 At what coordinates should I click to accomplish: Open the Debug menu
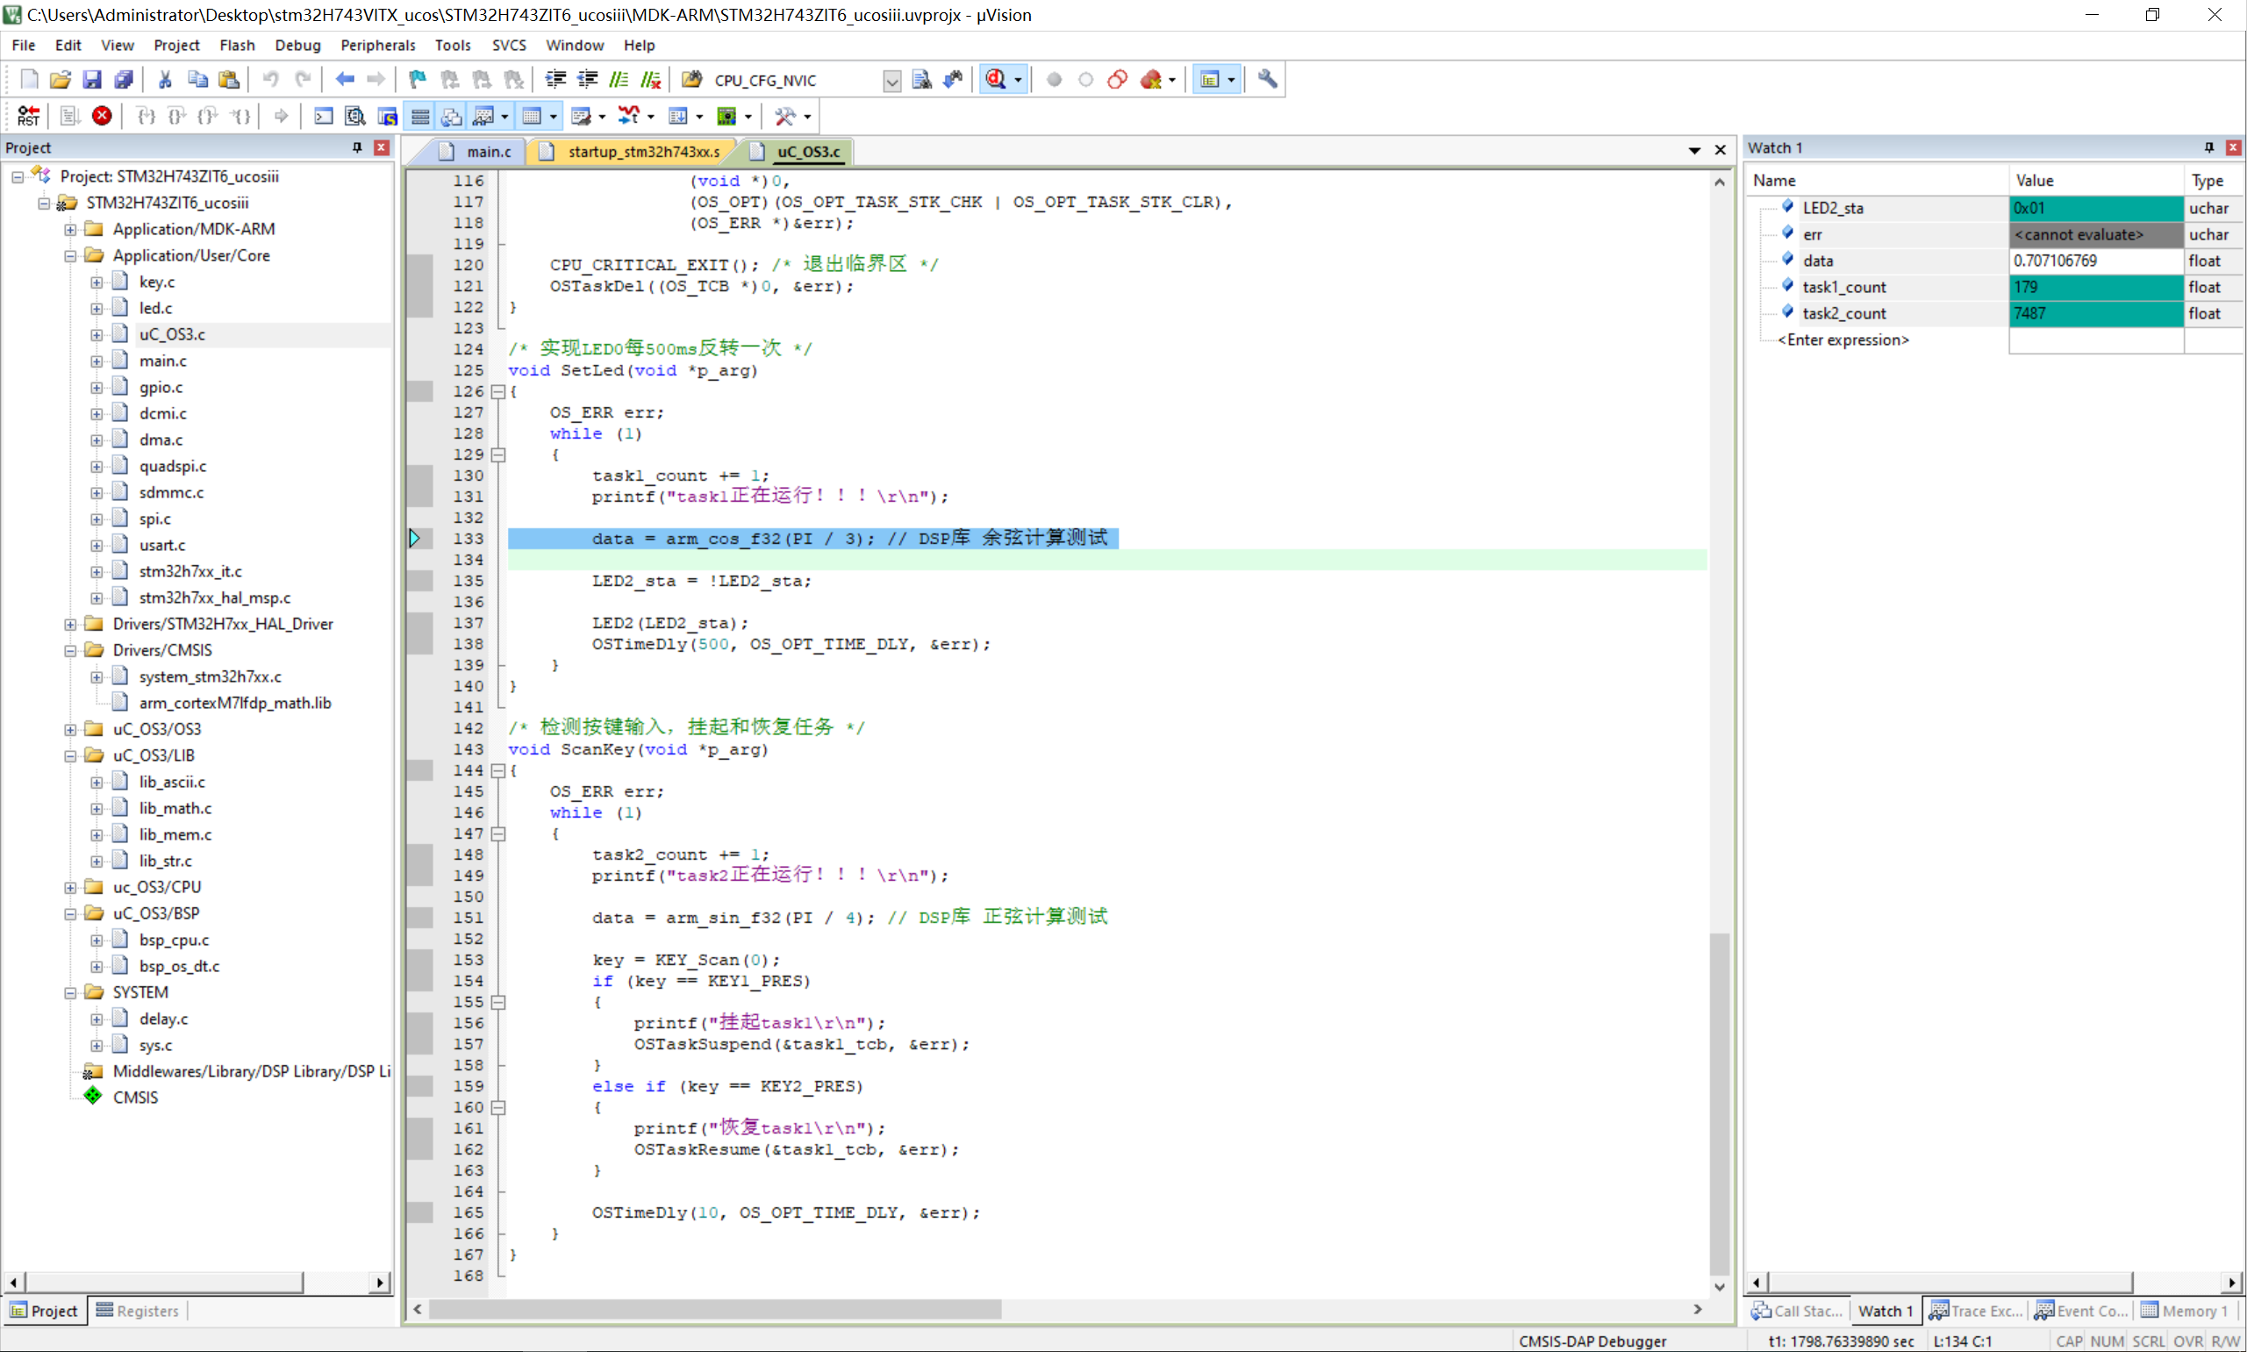[297, 45]
